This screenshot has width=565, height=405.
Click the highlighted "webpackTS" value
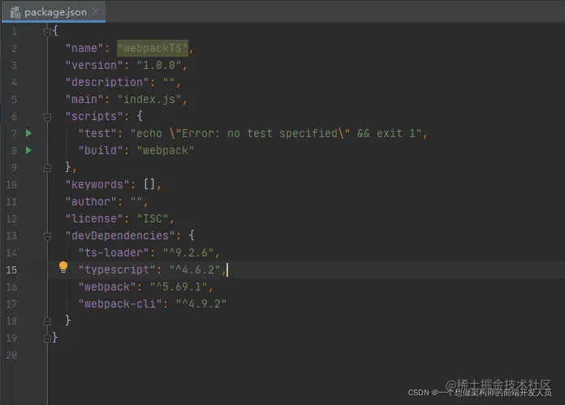click(x=153, y=48)
